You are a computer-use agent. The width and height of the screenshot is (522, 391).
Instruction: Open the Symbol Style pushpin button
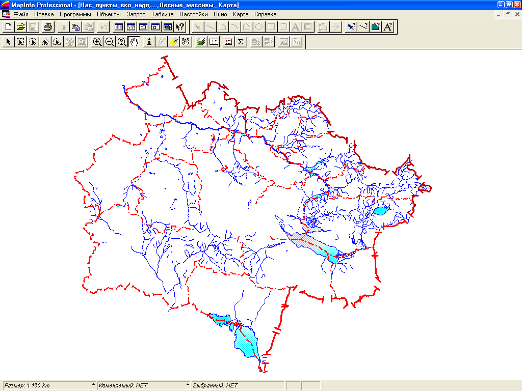(351, 27)
